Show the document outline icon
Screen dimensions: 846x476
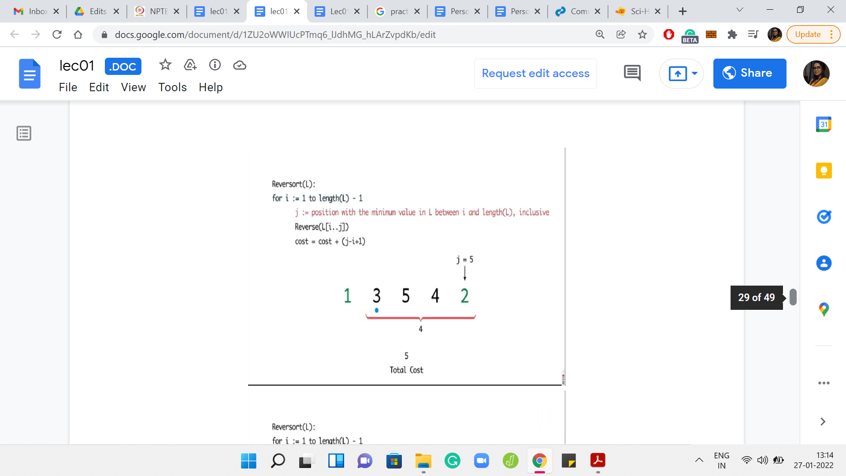tap(24, 133)
